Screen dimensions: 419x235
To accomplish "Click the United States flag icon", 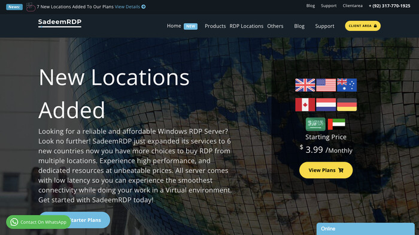I will tap(326, 85).
